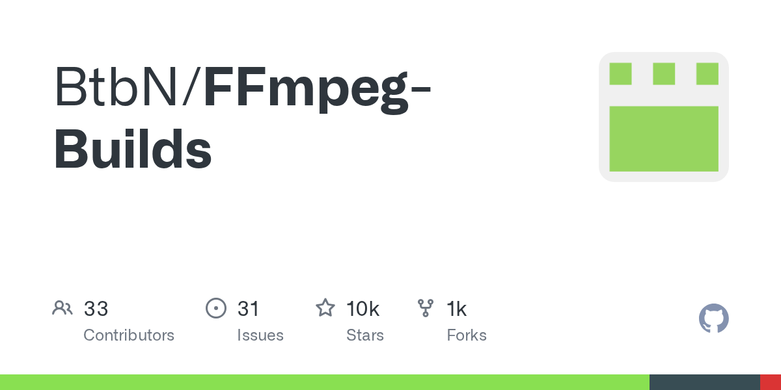Click the green segment of the language bar

pos(324,382)
